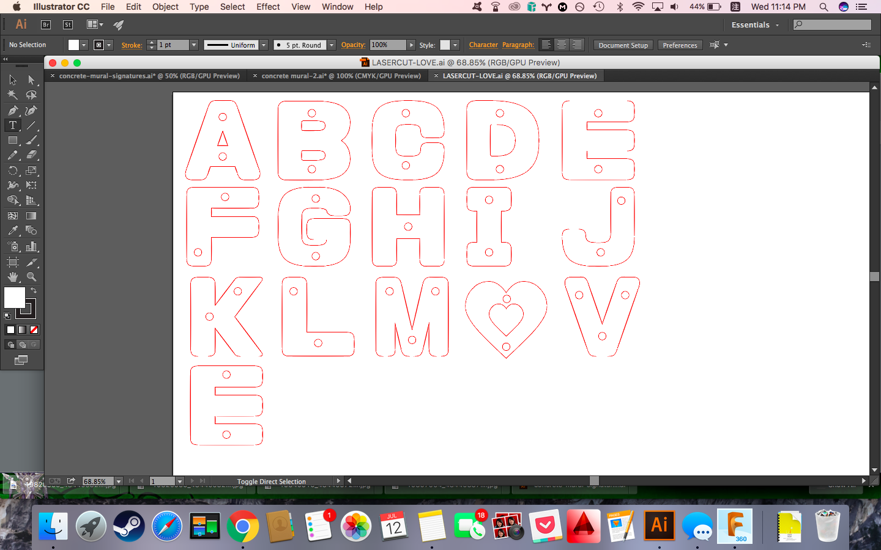Open Adobe Bridge via Br icon
The image size is (881, 550).
(46, 25)
